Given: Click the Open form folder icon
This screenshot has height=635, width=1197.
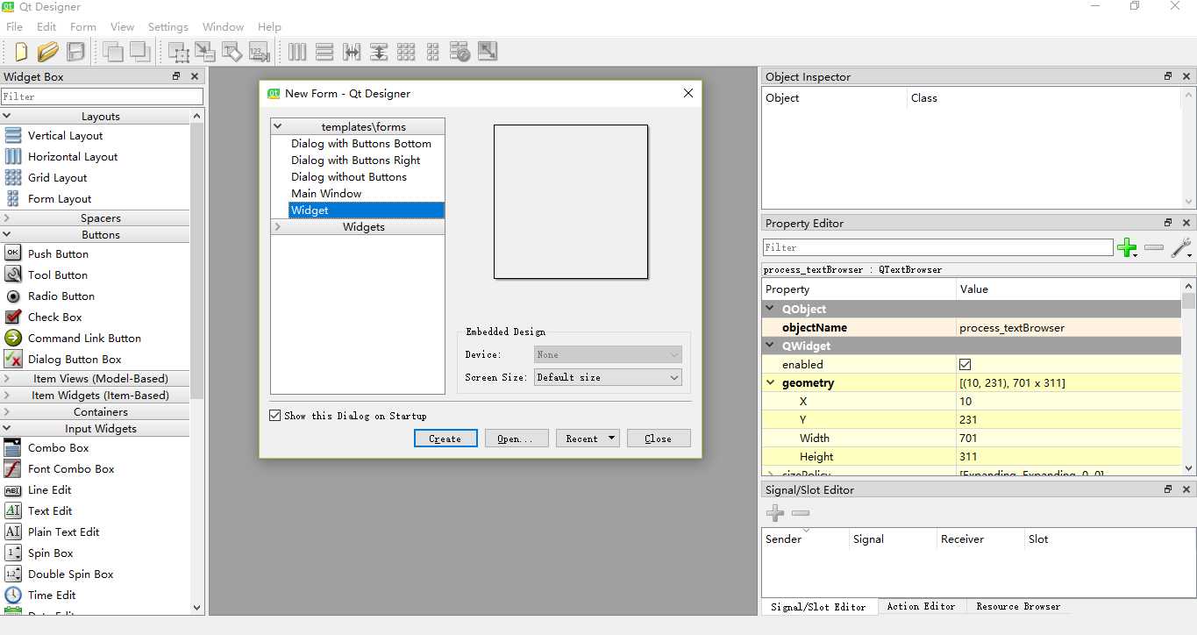Looking at the screenshot, I should pyautogui.click(x=48, y=52).
